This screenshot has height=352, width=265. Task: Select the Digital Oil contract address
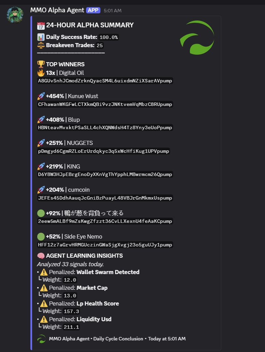pyautogui.click(x=105, y=81)
